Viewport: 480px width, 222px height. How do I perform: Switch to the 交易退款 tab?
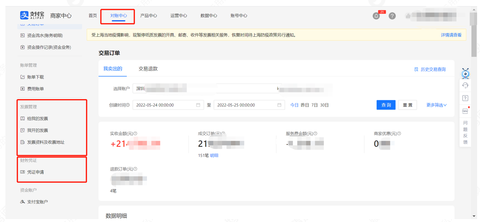pos(148,69)
